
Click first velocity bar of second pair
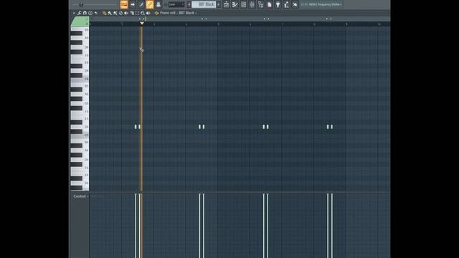click(x=200, y=226)
